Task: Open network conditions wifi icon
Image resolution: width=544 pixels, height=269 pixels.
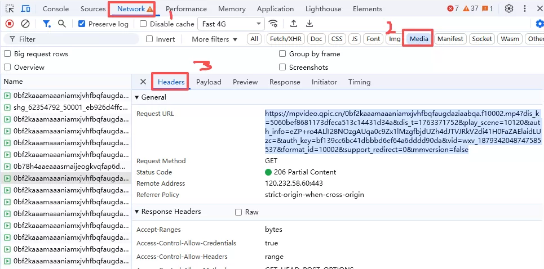Action: pos(273,24)
